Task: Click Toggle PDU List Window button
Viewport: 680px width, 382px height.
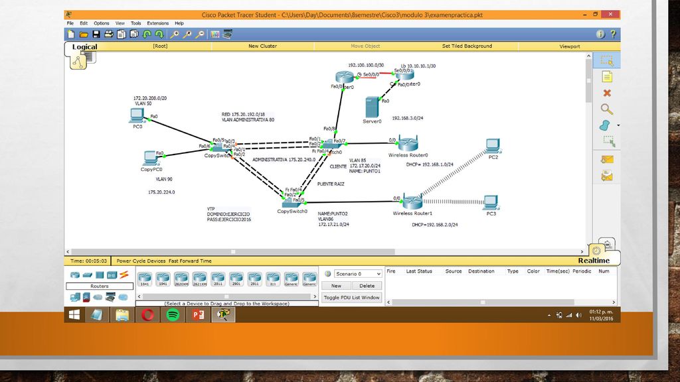Action: point(351,298)
